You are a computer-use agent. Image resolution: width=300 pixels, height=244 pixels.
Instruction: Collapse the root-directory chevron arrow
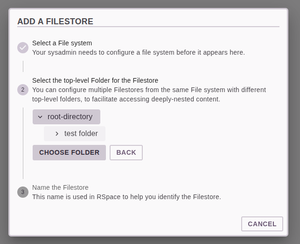point(40,117)
